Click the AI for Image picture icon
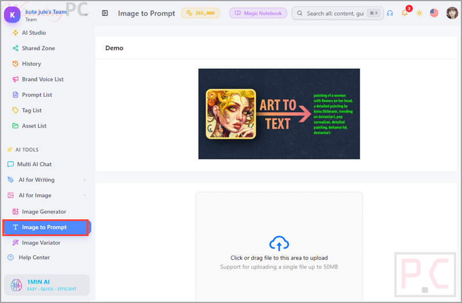This screenshot has height=303, width=462. pos(10,195)
